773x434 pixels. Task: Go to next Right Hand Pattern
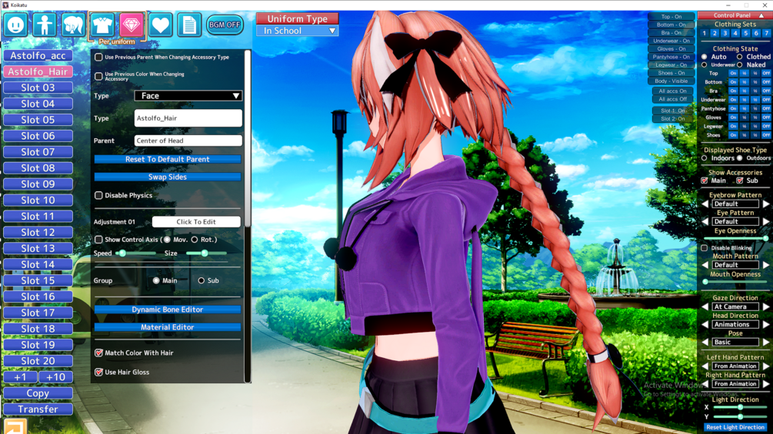pos(766,384)
